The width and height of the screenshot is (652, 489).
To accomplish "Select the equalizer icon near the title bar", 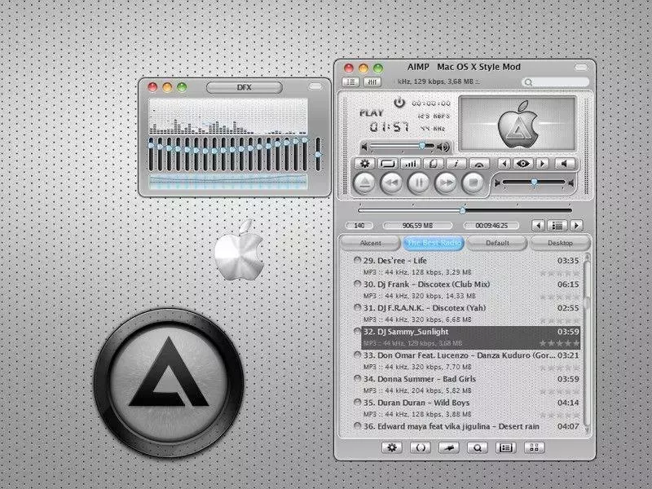I will (371, 81).
